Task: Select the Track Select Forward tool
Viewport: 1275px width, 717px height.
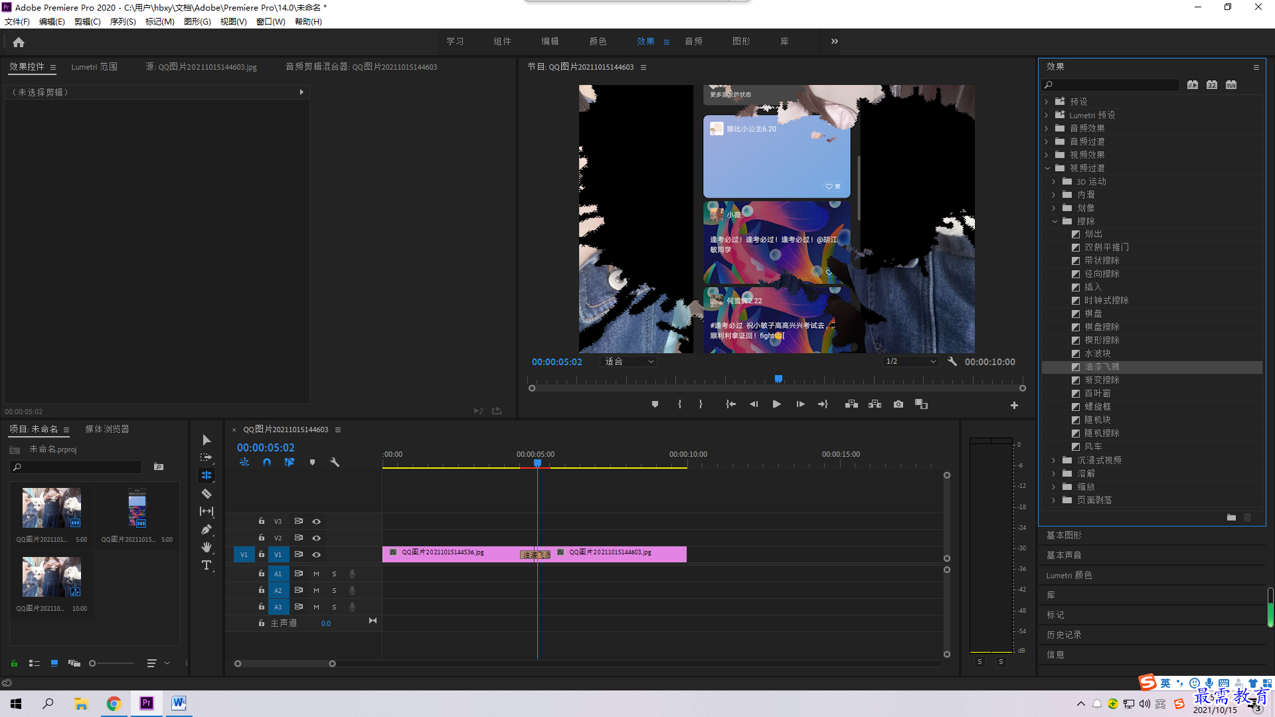Action: pos(207,457)
